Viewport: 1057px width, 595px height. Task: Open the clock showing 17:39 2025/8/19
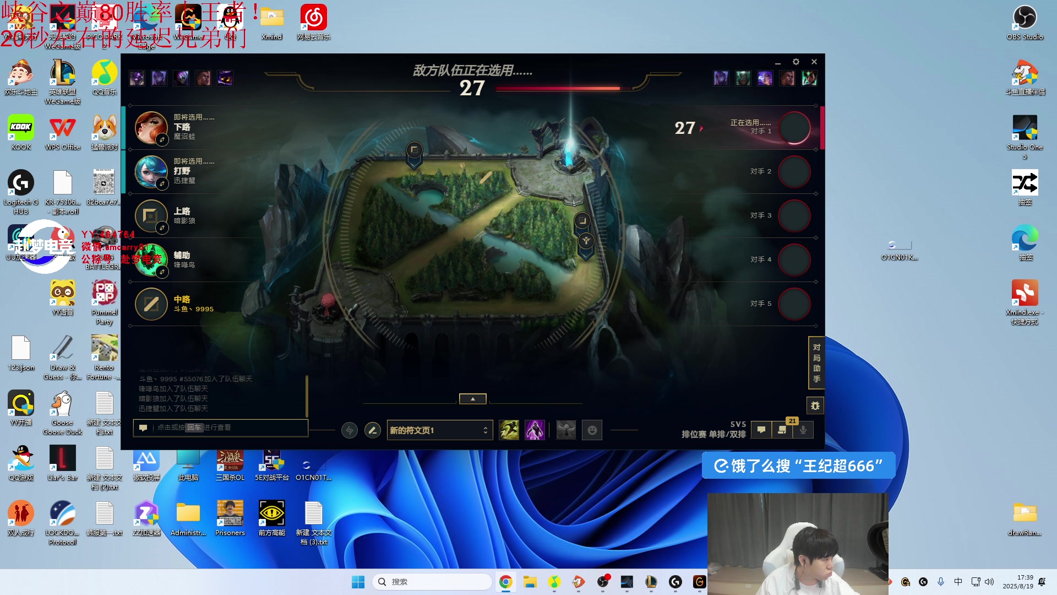tap(1017, 582)
